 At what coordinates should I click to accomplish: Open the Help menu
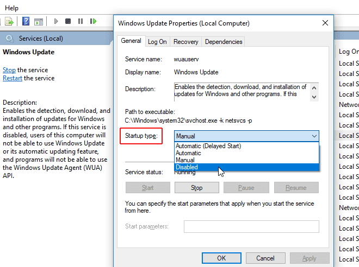11,8
